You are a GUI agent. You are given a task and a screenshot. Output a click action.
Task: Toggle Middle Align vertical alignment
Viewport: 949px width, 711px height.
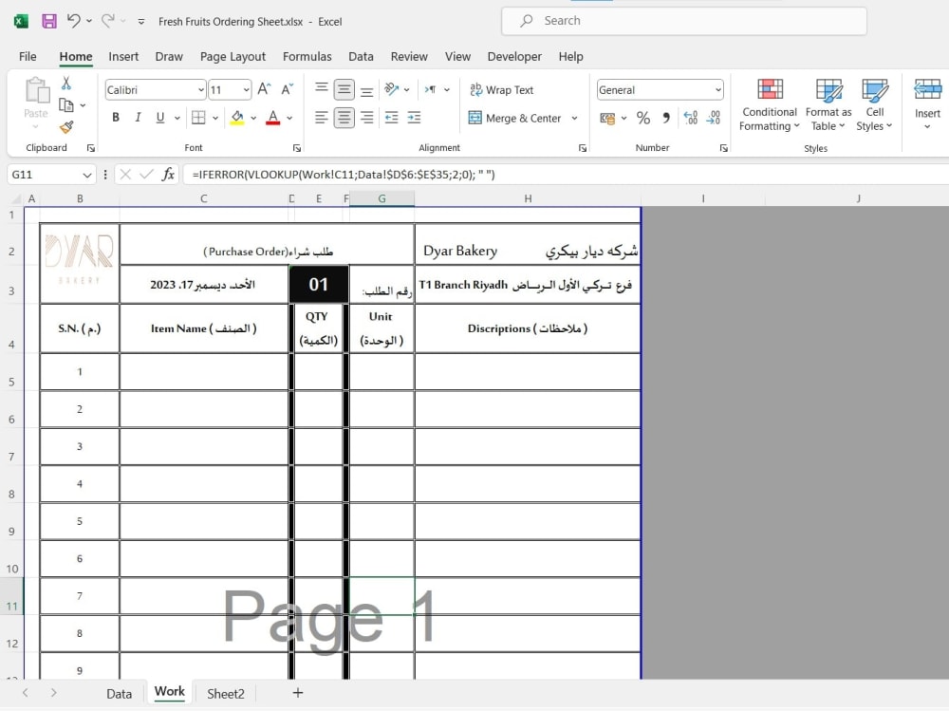(344, 89)
